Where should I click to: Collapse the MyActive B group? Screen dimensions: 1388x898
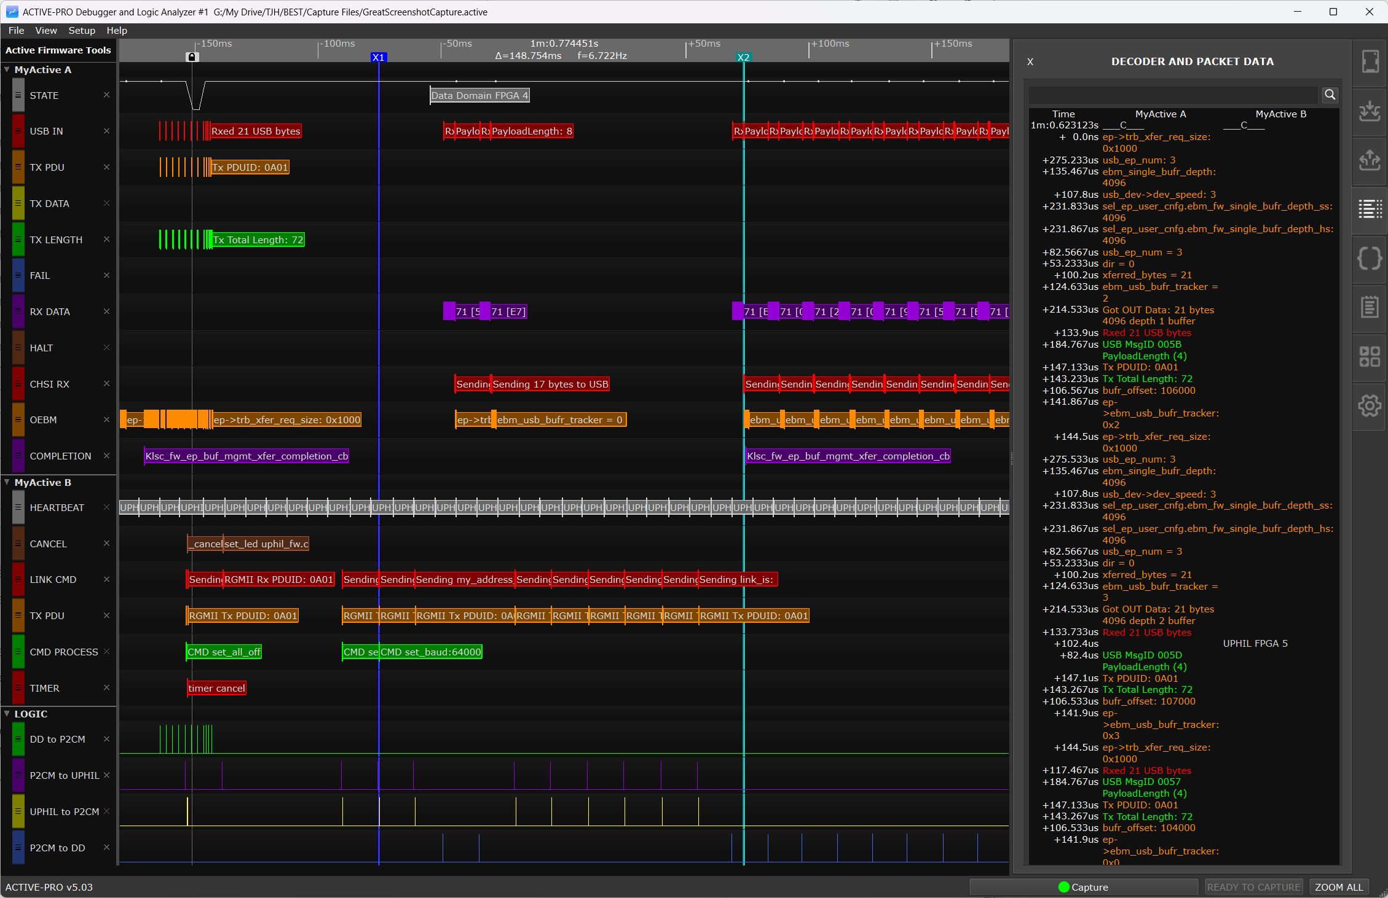pyautogui.click(x=7, y=482)
